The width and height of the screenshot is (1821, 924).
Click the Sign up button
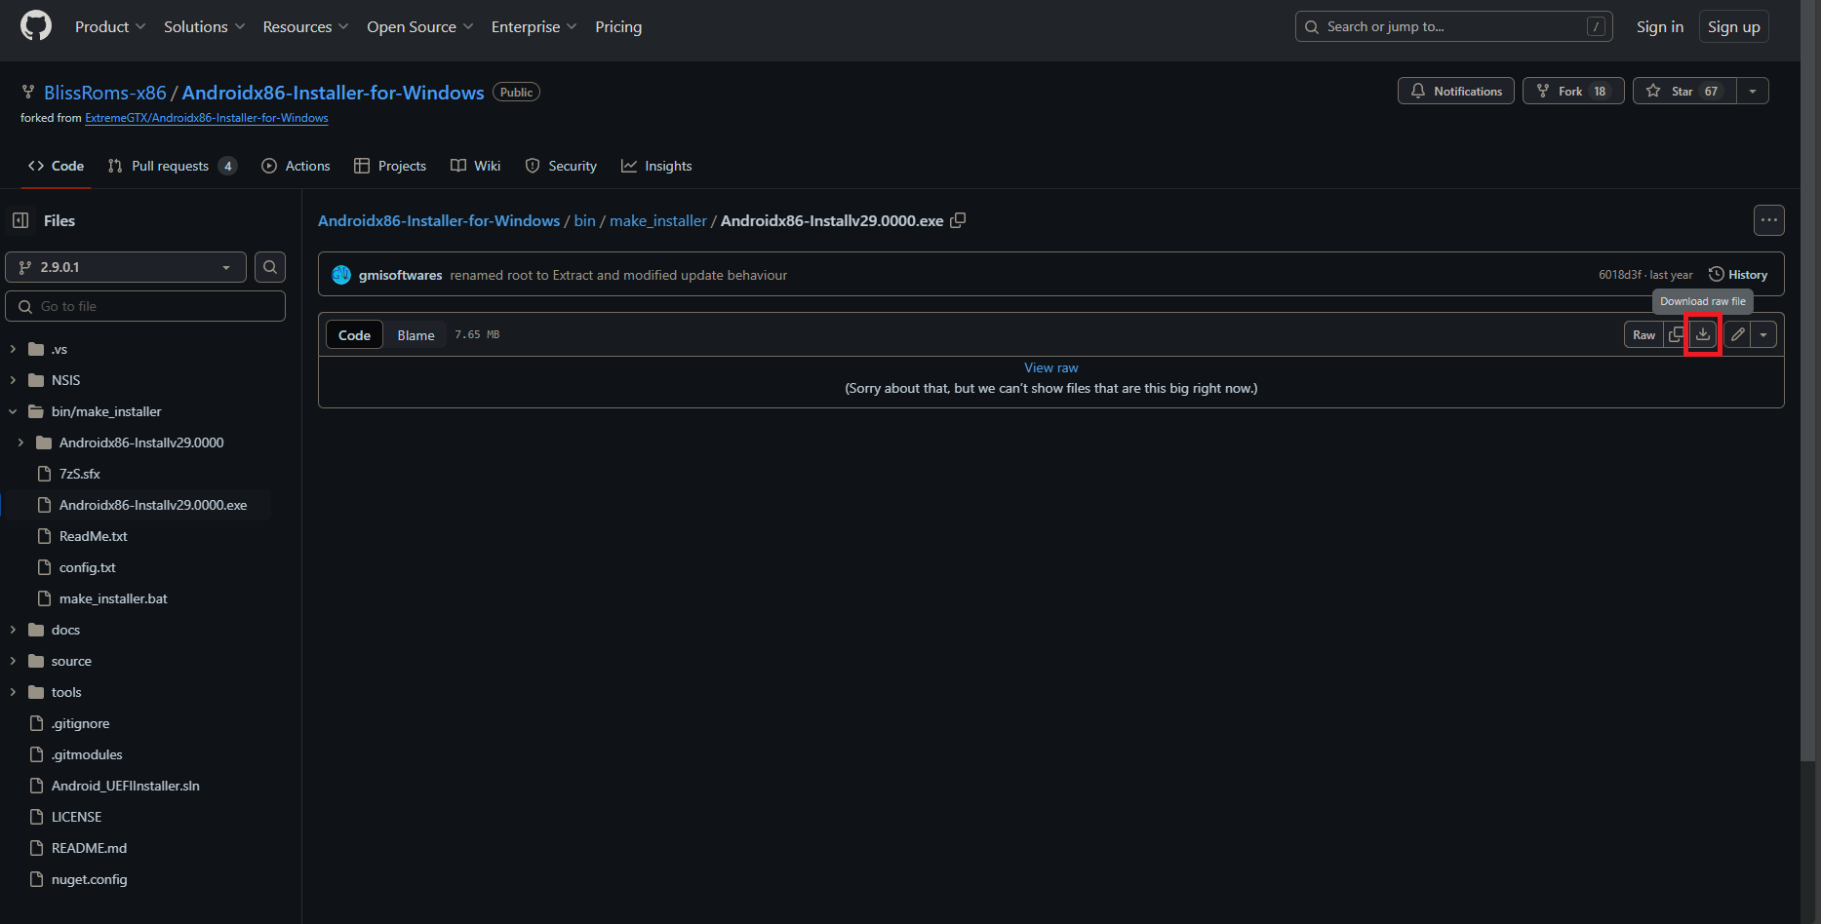click(1733, 26)
